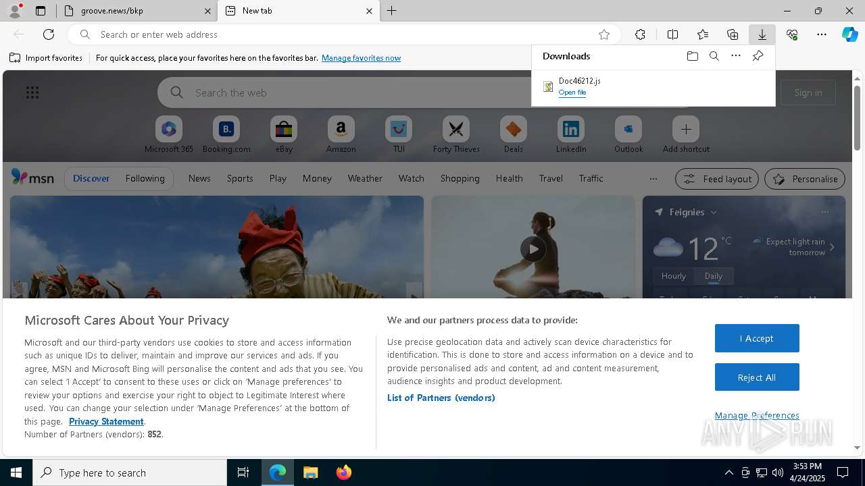
Task: Show more MSN categories ellipsis
Action: 653,179
